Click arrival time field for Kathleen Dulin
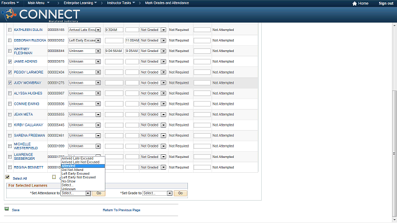The width and height of the screenshot is (397, 223). (114, 30)
